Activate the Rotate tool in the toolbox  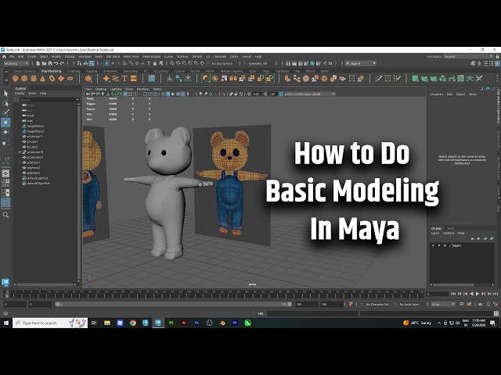pos(5,132)
